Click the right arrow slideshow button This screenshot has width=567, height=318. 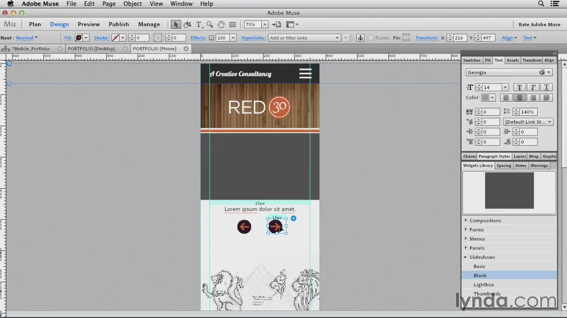[275, 227]
